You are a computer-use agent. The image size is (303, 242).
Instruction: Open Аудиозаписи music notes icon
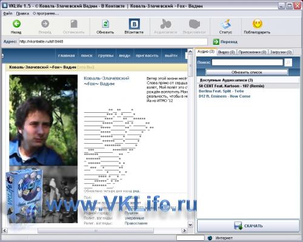(165, 24)
